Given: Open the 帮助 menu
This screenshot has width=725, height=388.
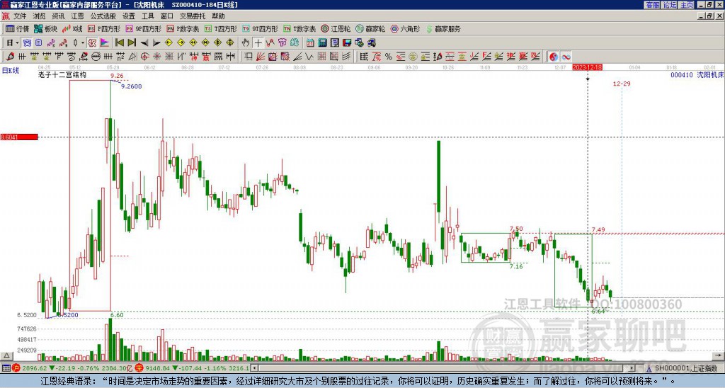Looking at the screenshot, I should [218, 16].
